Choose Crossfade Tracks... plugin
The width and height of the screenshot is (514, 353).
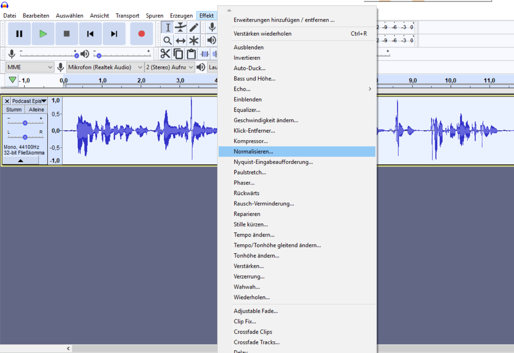pyautogui.click(x=297, y=342)
